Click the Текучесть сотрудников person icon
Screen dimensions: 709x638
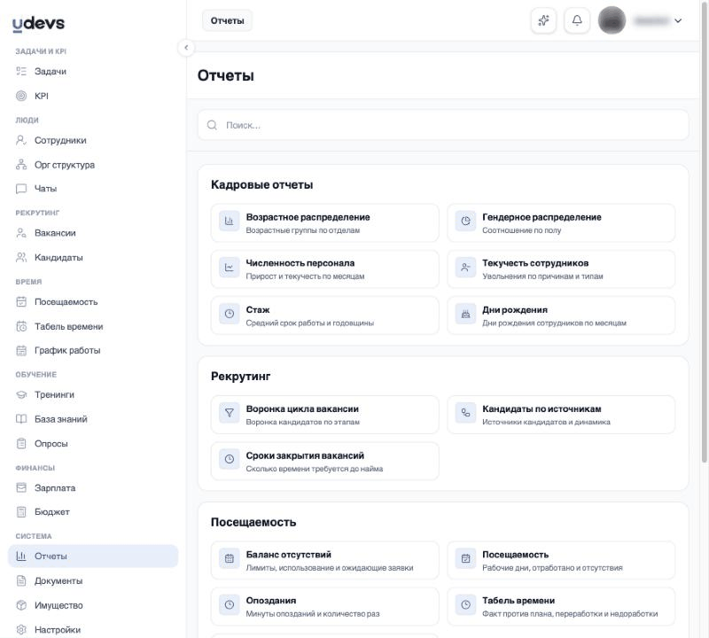(x=465, y=268)
